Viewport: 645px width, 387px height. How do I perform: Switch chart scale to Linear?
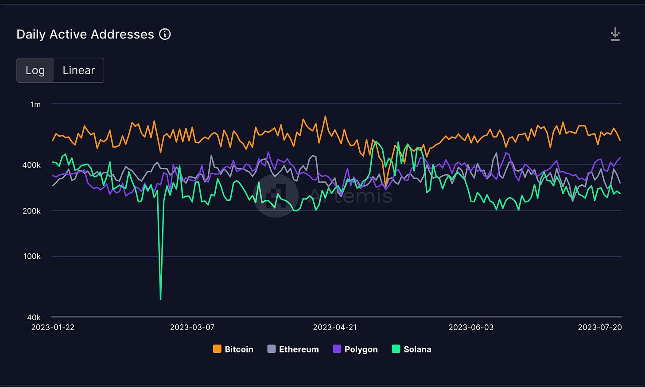pyautogui.click(x=79, y=70)
